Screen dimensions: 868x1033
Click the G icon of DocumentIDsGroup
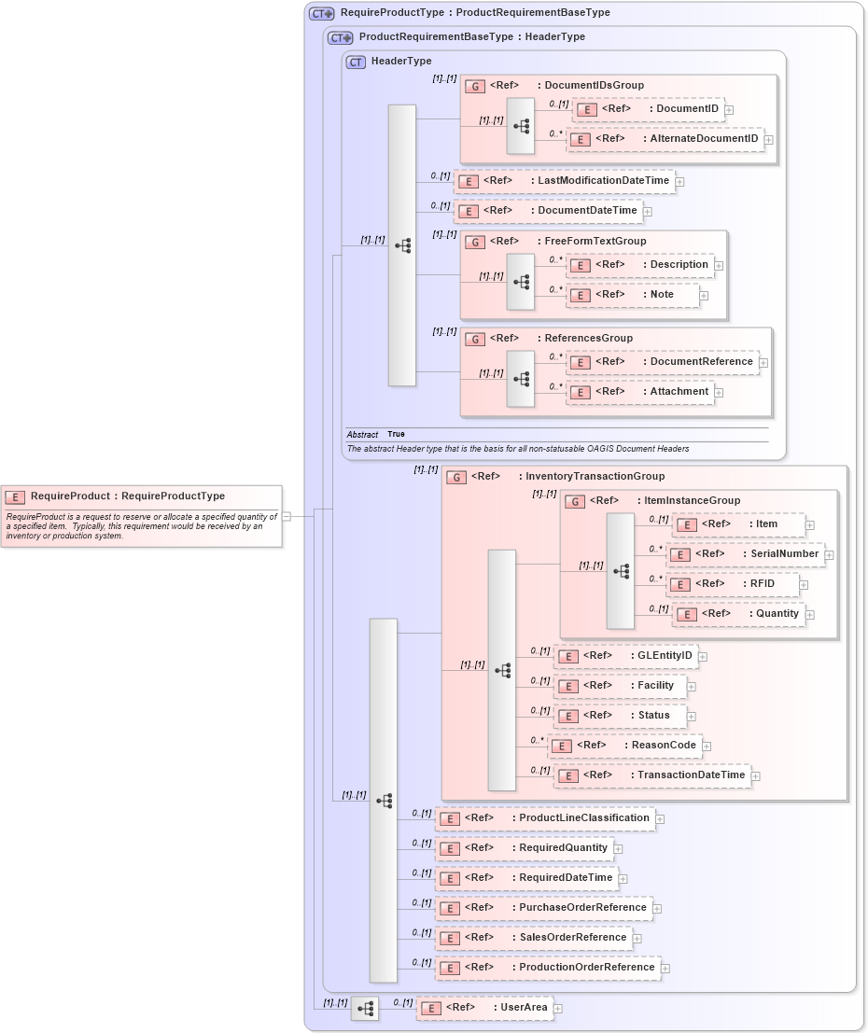click(474, 85)
